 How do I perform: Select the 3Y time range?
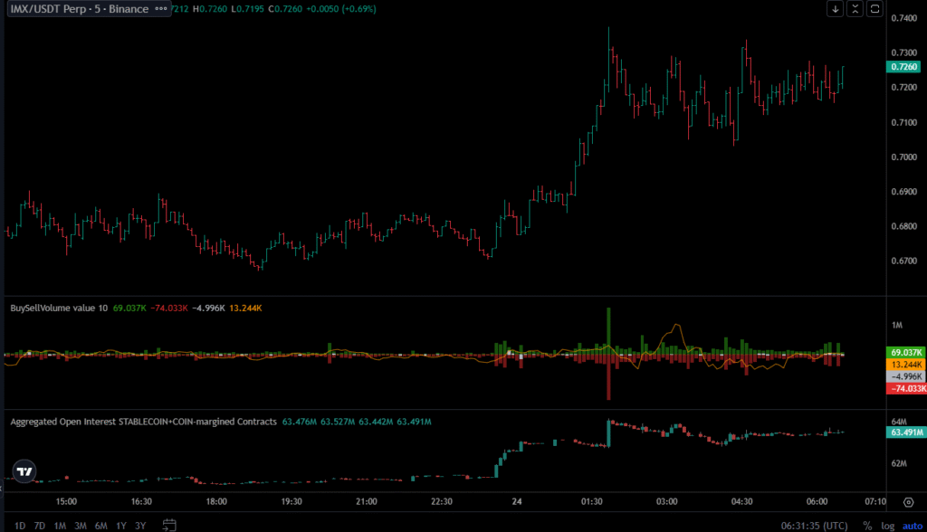139,525
